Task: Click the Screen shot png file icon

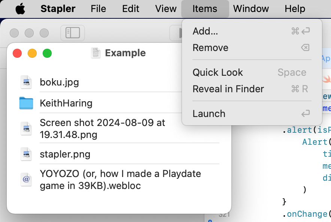Action: coord(26,129)
